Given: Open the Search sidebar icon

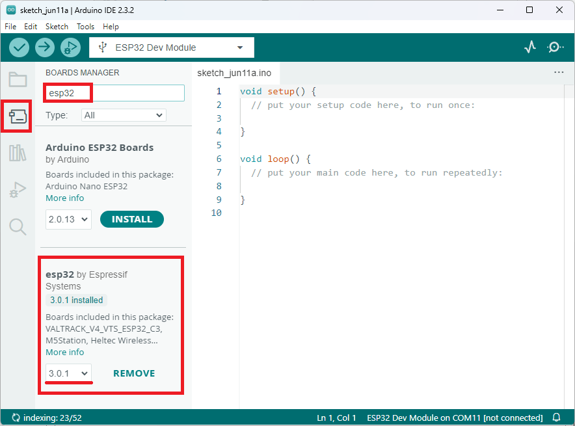Looking at the screenshot, I should tap(16, 226).
